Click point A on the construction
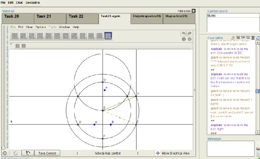The height and width of the screenshot is (159, 260). [x=95, y=124]
